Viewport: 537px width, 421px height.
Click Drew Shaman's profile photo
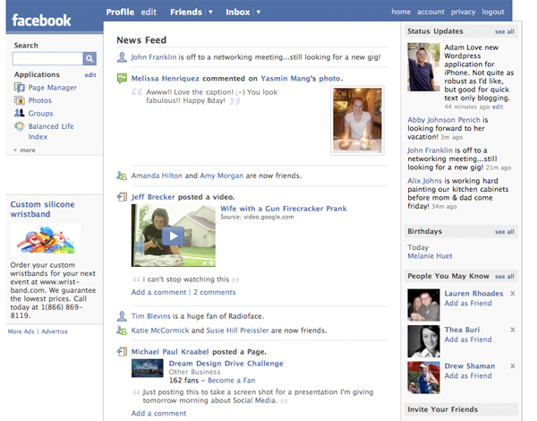423,377
